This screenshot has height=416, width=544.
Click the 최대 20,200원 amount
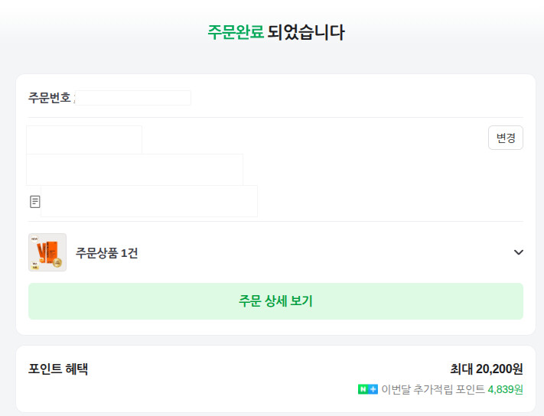[x=487, y=369]
